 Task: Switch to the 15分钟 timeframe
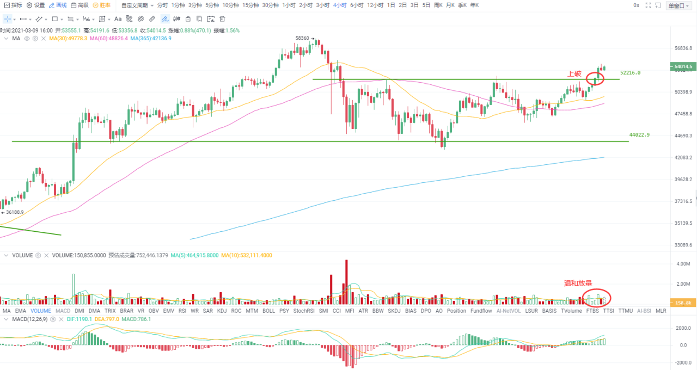[x=250, y=5]
